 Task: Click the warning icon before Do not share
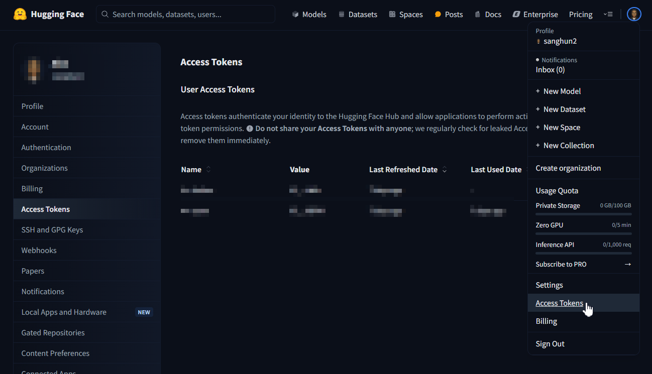pos(250,128)
